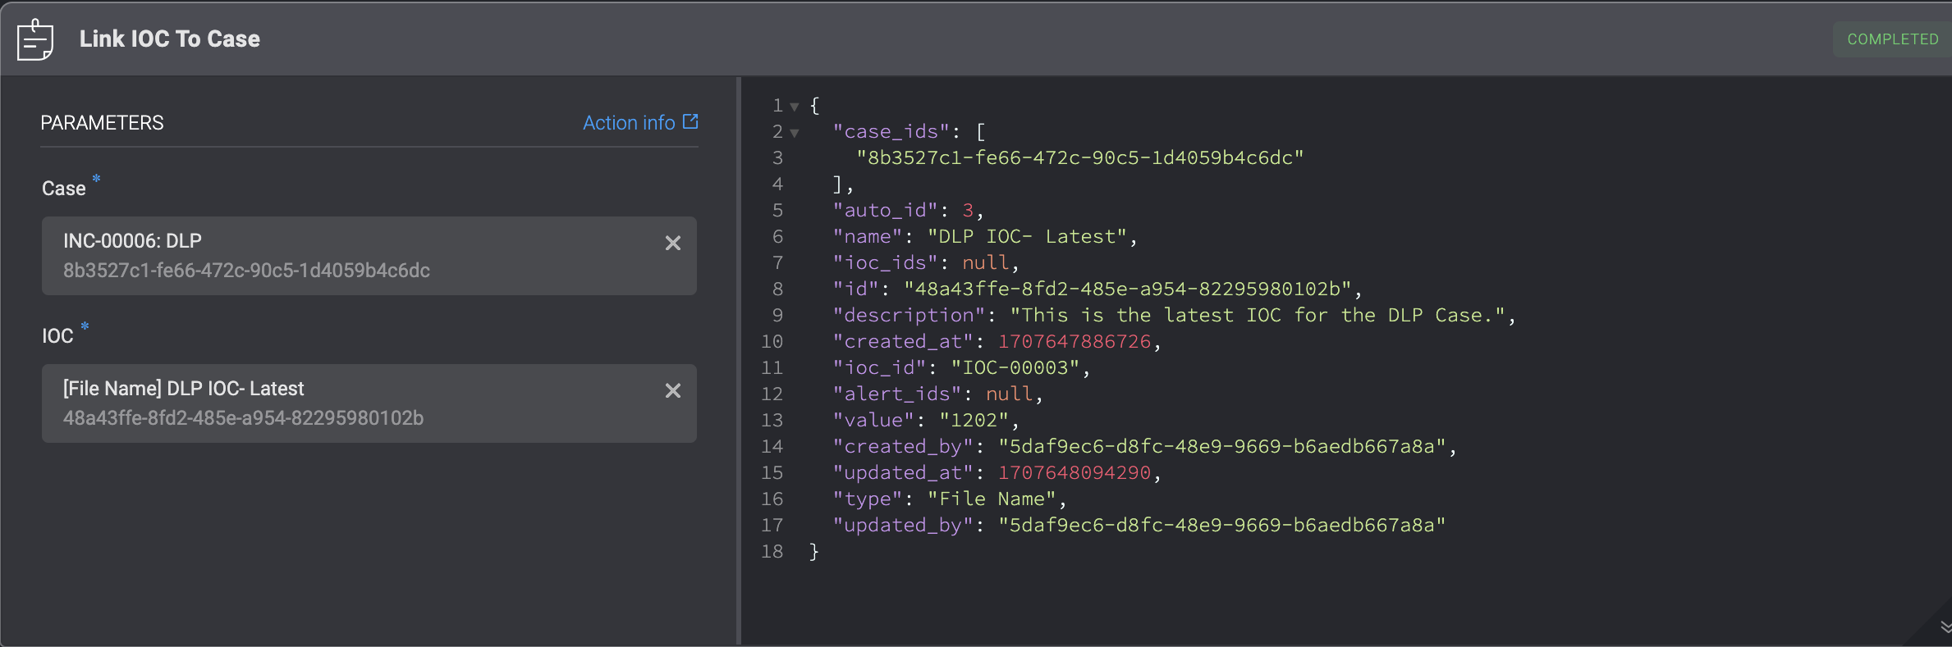This screenshot has height=647, width=1952.
Task: Click the Case field label
Action: click(64, 189)
